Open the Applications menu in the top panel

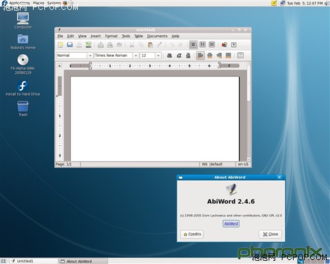(19, 3)
